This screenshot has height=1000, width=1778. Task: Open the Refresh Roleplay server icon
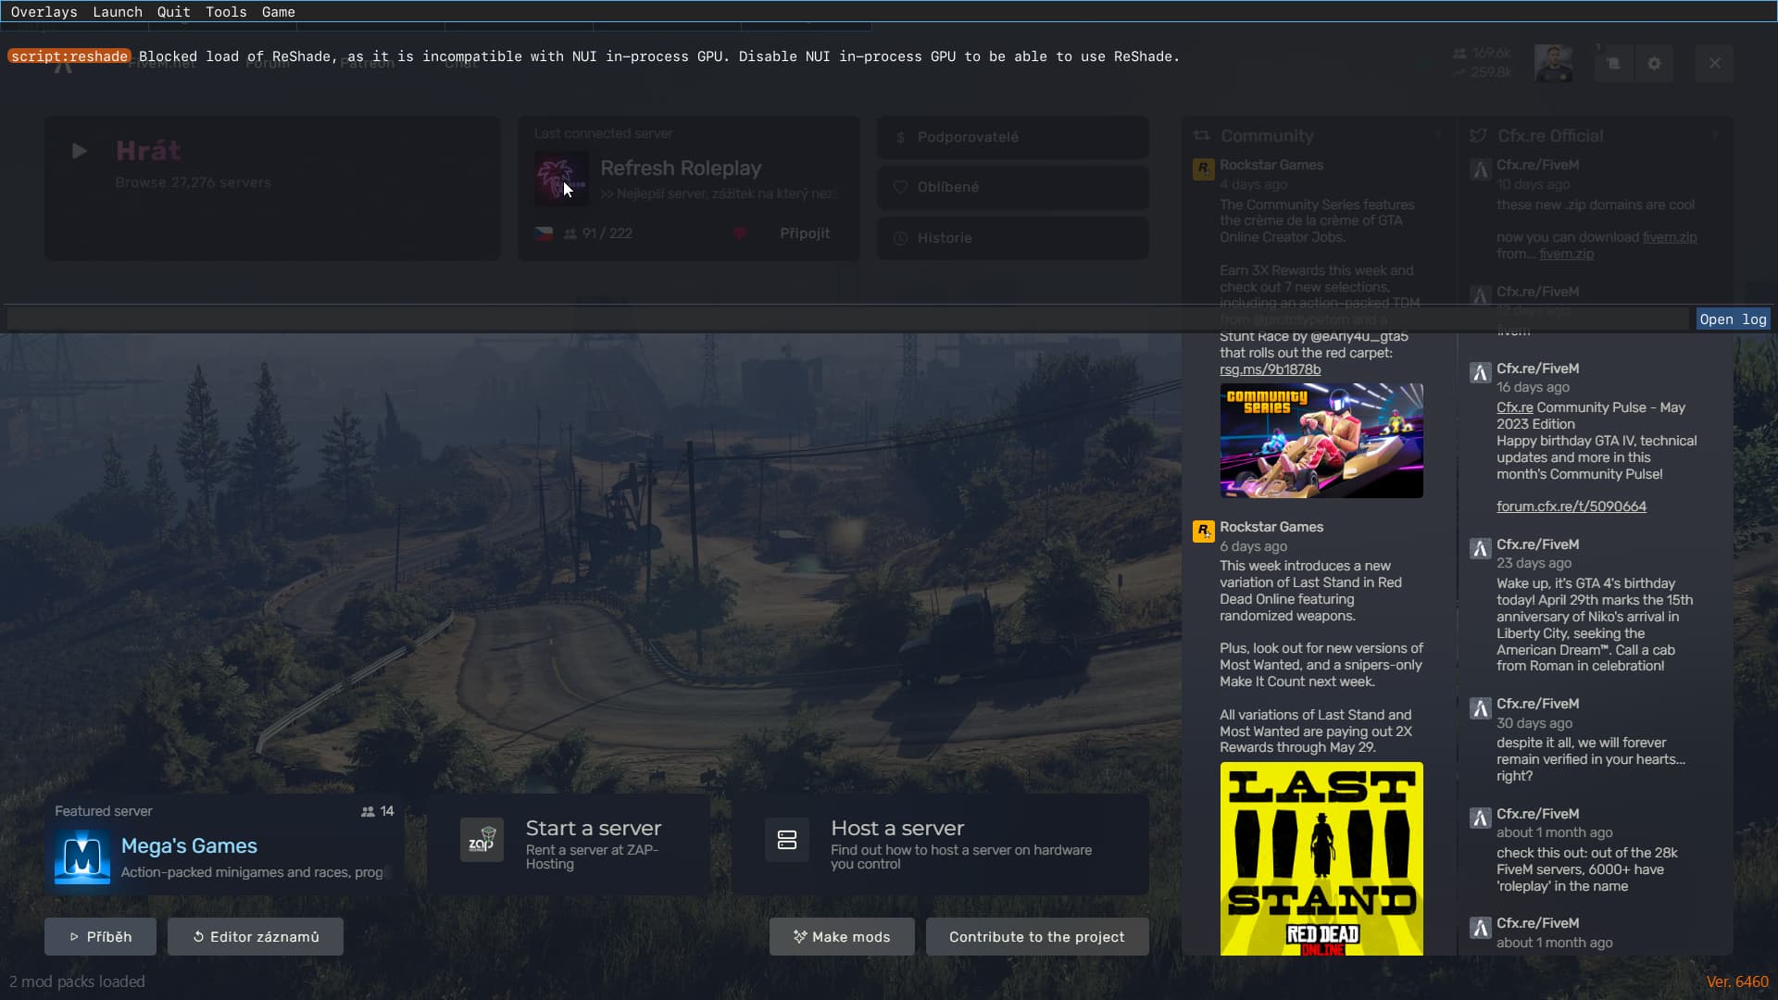(560, 178)
